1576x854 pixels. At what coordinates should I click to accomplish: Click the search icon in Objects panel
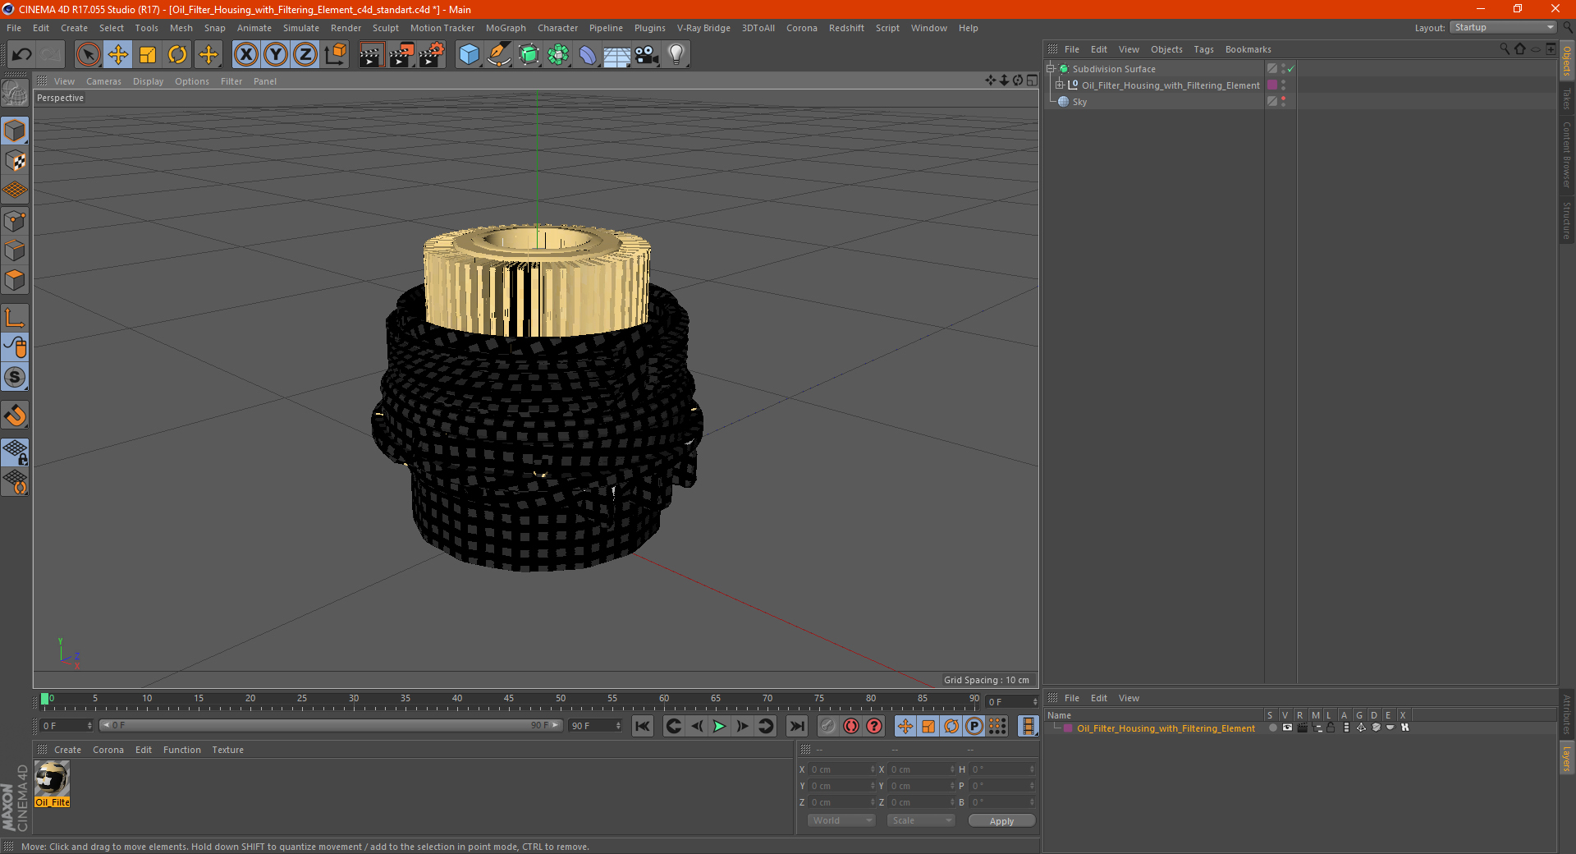click(x=1505, y=49)
